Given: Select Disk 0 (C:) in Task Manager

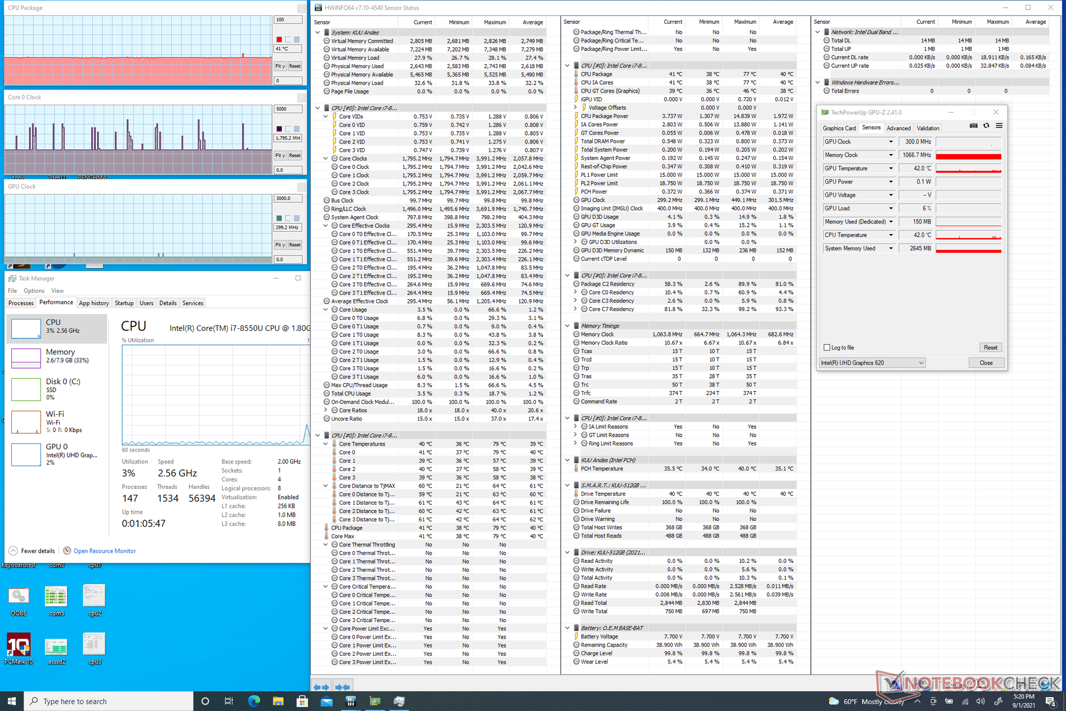Looking at the screenshot, I should point(57,389).
